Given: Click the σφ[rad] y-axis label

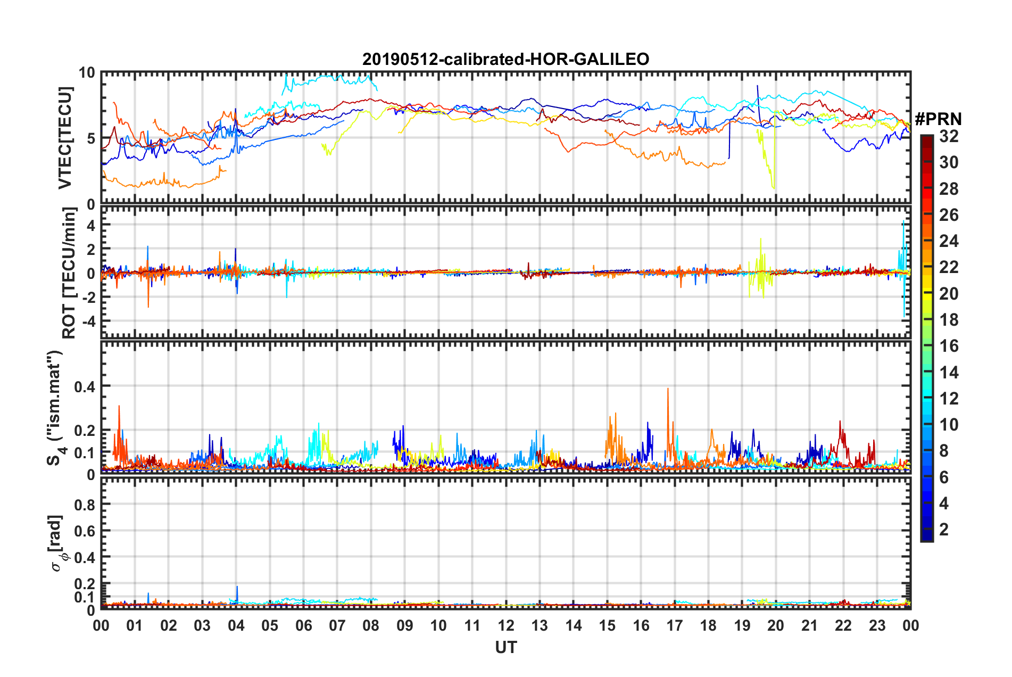Looking at the screenshot, I should [x=56, y=543].
